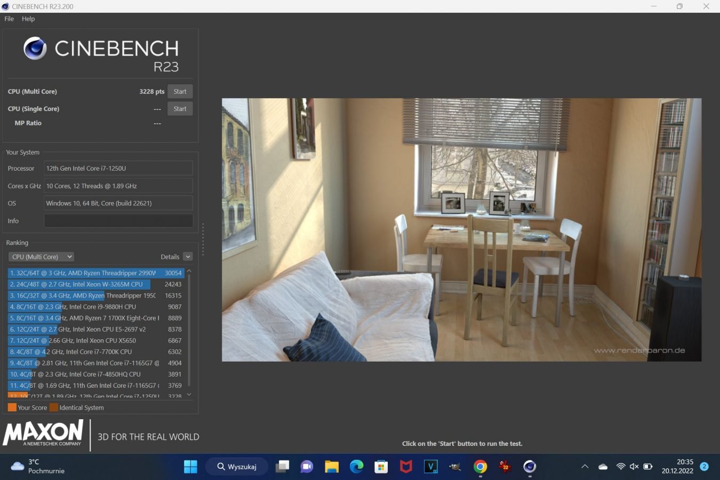This screenshot has width=720, height=480.
Task: Open McAfee from the taskbar
Action: click(406, 467)
